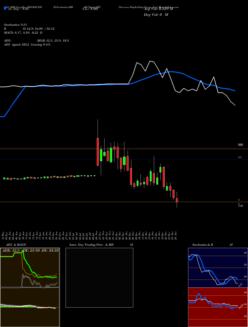Click the '(MGR) 12.5, 25.9, 33.3' ADX values
Viewport: 248px width, 327px height.
tap(53, 41)
